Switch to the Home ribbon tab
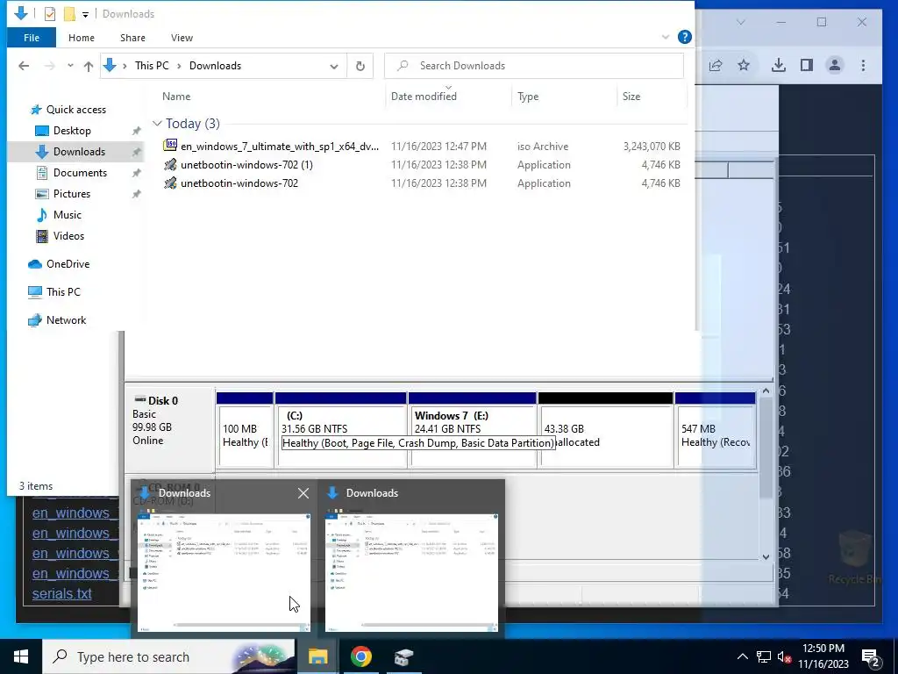The width and height of the screenshot is (898, 674). [82, 38]
